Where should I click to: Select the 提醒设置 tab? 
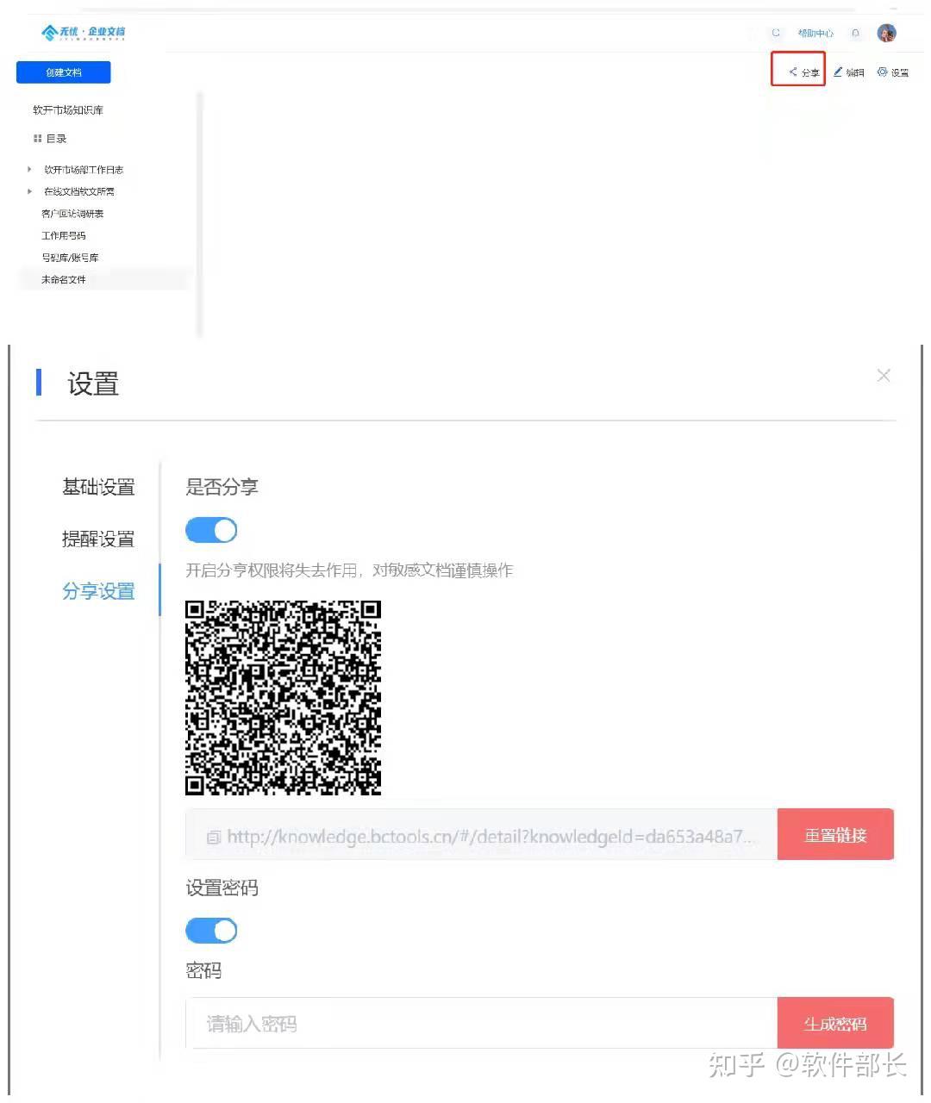click(x=98, y=539)
